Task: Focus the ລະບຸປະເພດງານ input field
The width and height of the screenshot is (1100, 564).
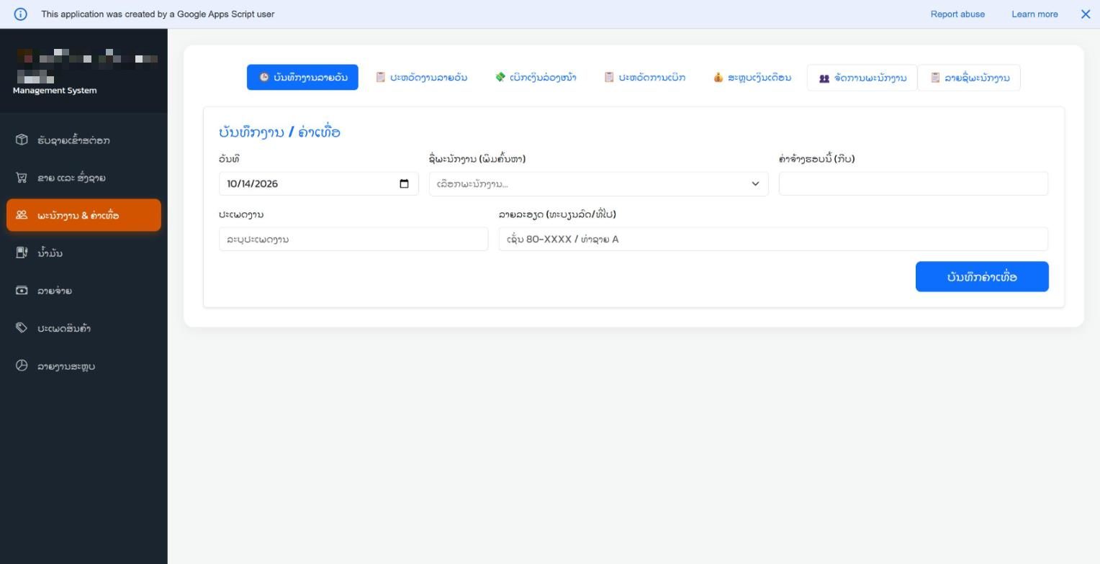Action: point(353,239)
